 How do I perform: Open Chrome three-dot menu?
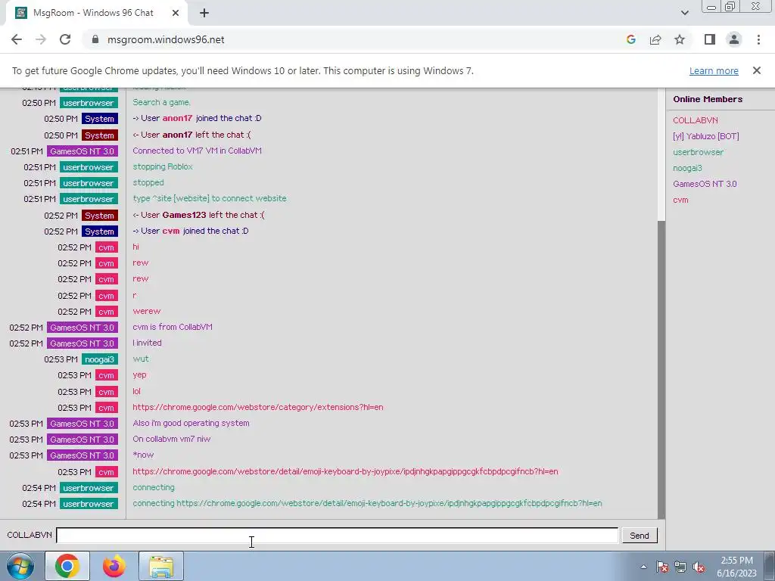pos(758,39)
